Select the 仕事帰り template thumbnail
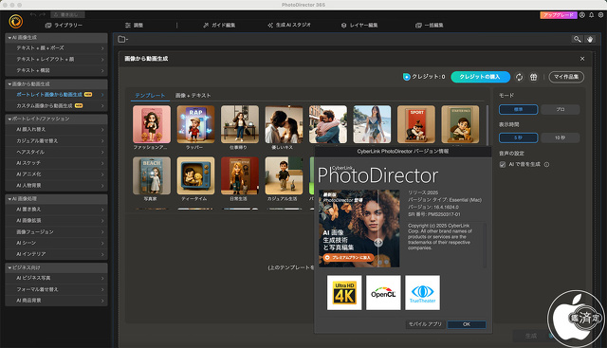Image resolution: width=607 pixels, height=348 pixels. point(240,124)
